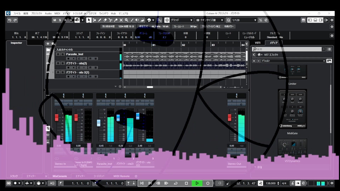This screenshot has width=340, height=191.
Task: Open the Setup Window Layout icon
Action: pos(326,20)
